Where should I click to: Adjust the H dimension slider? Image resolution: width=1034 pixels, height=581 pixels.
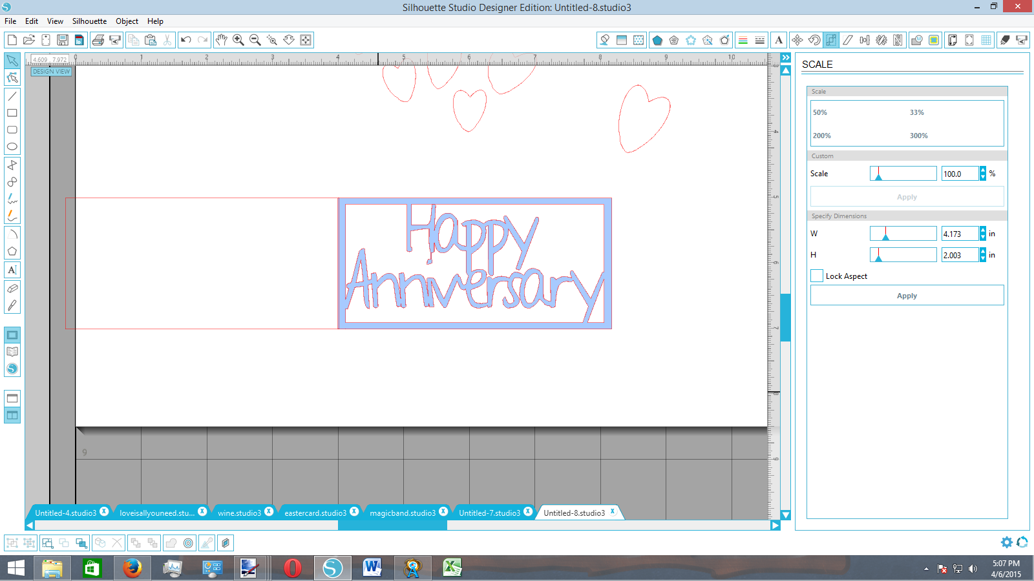903,255
